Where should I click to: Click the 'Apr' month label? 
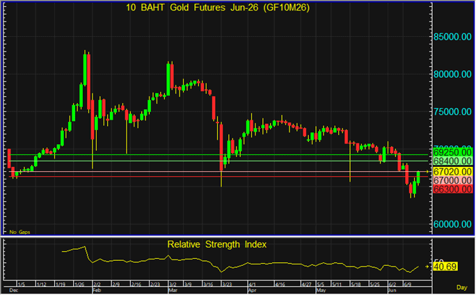[253, 290]
